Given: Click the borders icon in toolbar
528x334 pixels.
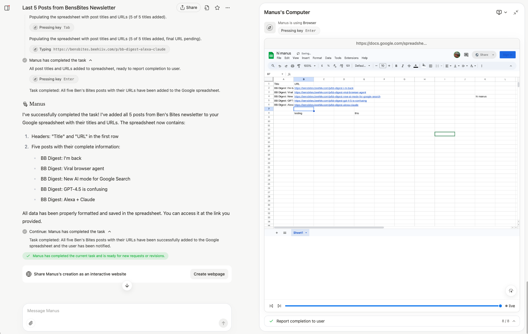Looking at the screenshot, I should click(431, 66).
